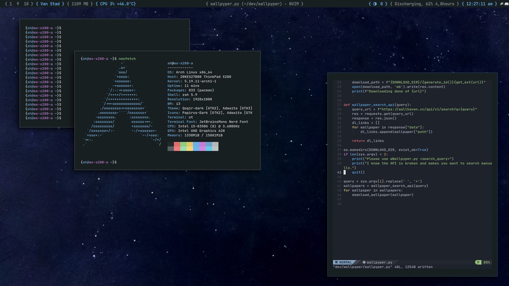
Task: Click the half-moon brightness icon in bar
Action: pyautogui.click(x=375, y=4)
